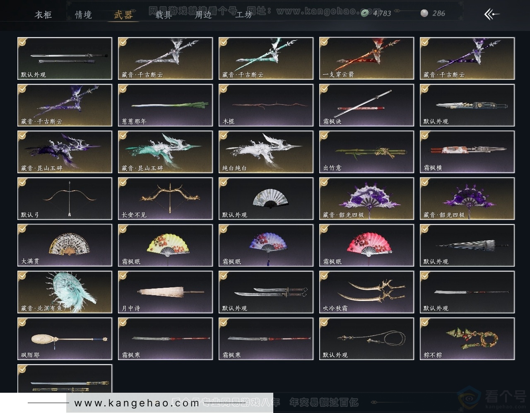
Task: Click the jade coin currency icon
Action: pos(365,13)
